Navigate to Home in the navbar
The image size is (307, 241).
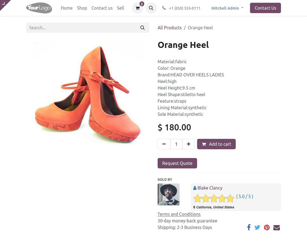click(x=67, y=8)
